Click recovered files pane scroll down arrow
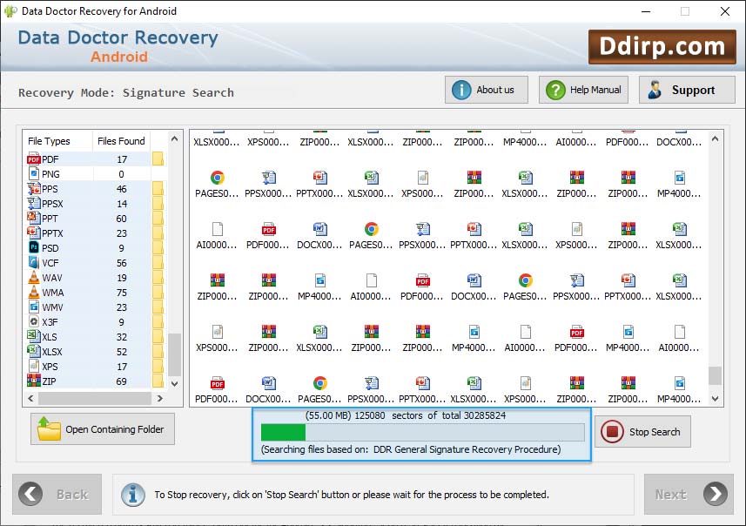 pyautogui.click(x=715, y=399)
